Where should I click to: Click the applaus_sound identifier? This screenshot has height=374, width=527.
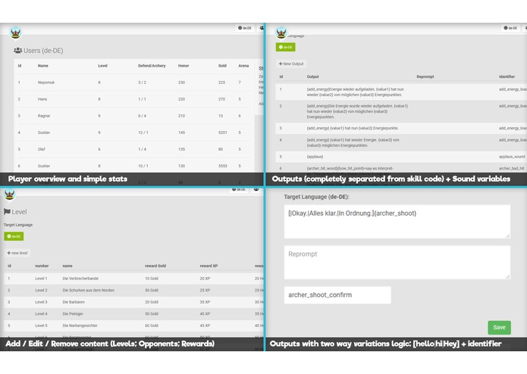pyautogui.click(x=512, y=157)
